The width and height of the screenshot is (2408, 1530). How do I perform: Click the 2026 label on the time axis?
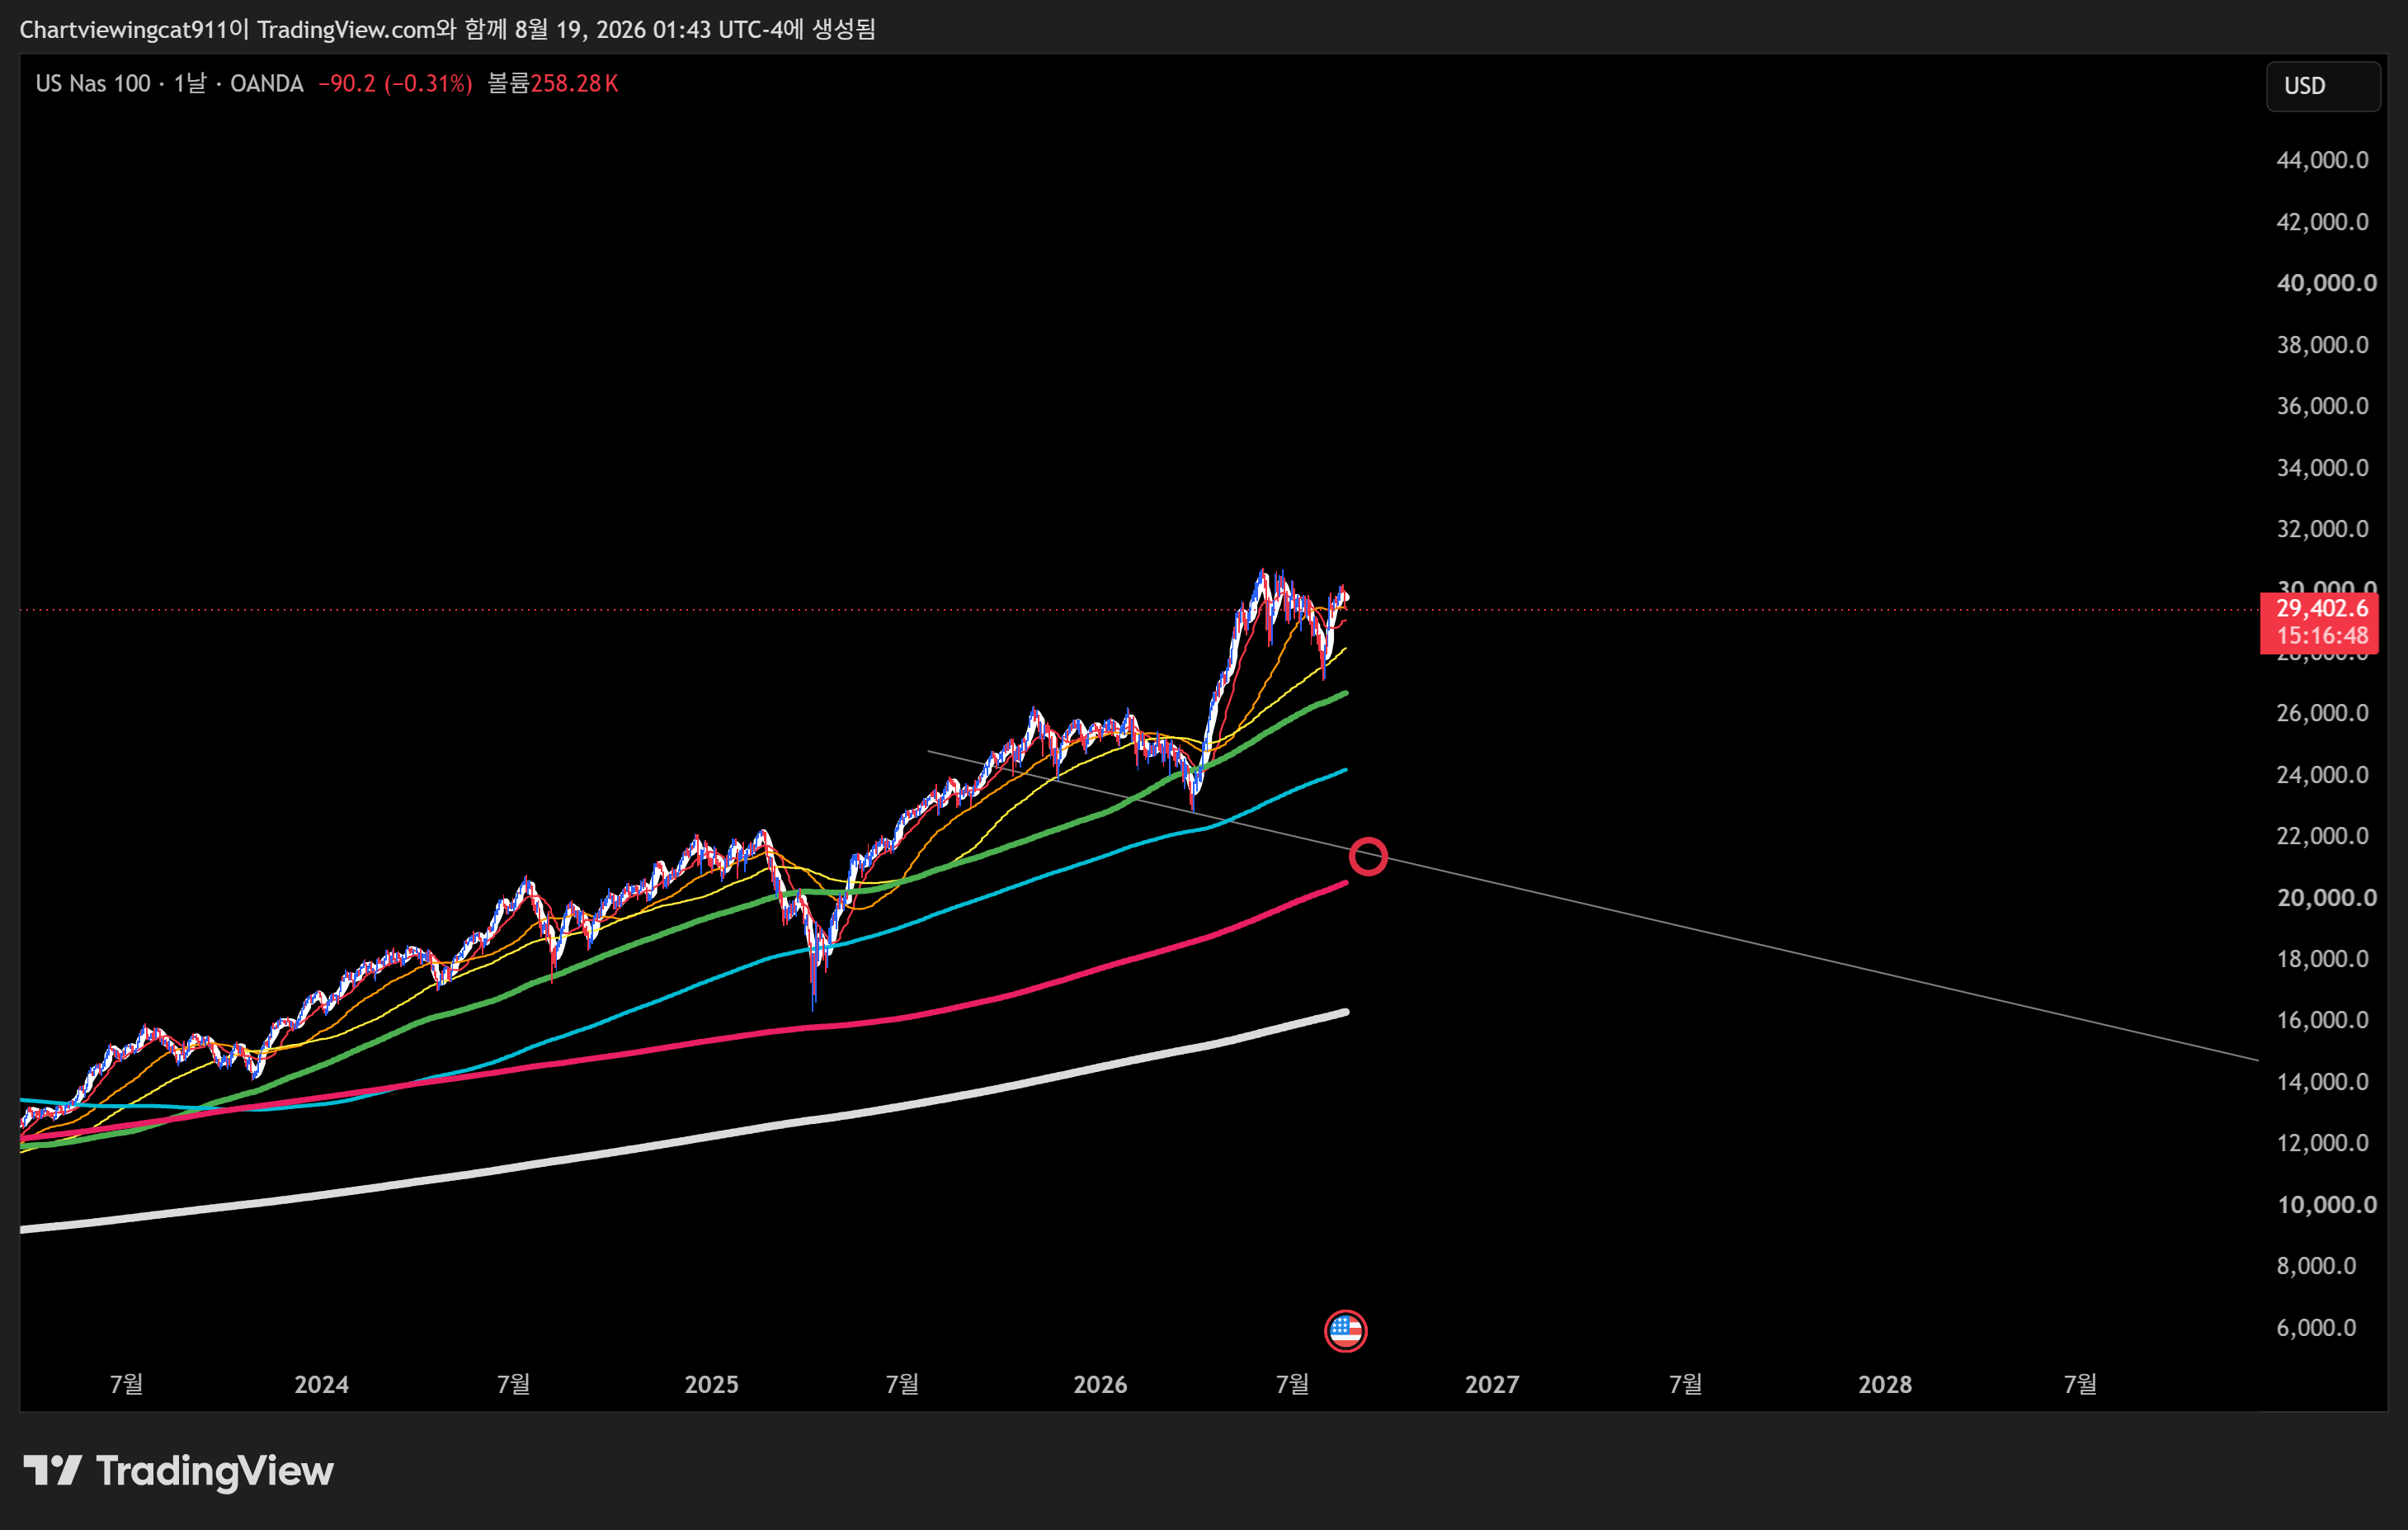coord(1100,1385)
